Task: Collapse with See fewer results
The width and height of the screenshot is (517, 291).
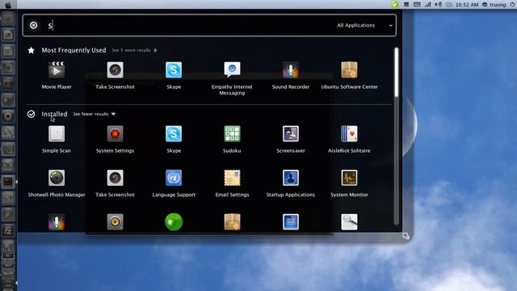Action: tap(94, 114)
